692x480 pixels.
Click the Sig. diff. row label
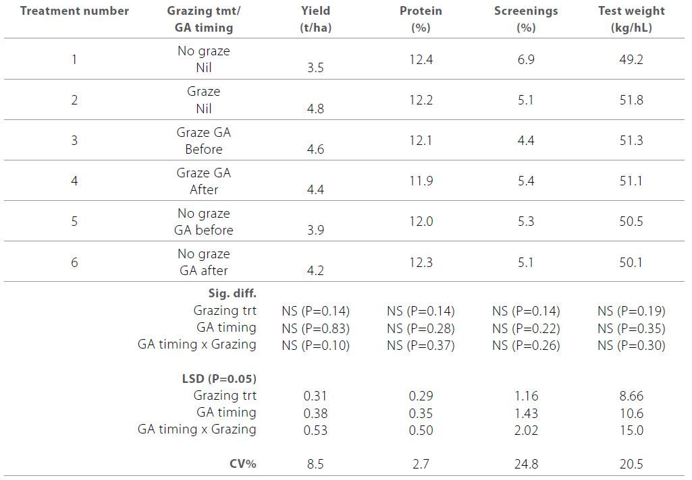pos(233,294)
